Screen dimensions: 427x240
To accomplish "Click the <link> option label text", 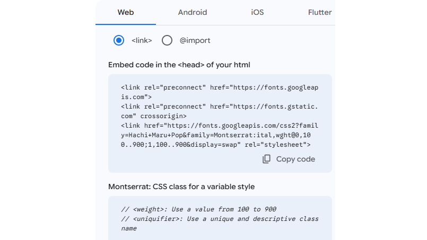I will click(x=142, y=40).
